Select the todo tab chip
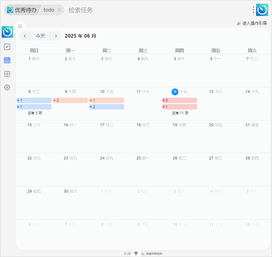Viewport: 272px width, 257px height. [49, 10]
